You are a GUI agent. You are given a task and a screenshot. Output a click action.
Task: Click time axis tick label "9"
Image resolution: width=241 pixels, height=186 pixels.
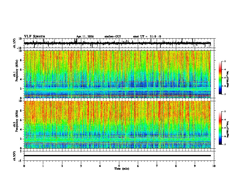click(x=195, y=166)
